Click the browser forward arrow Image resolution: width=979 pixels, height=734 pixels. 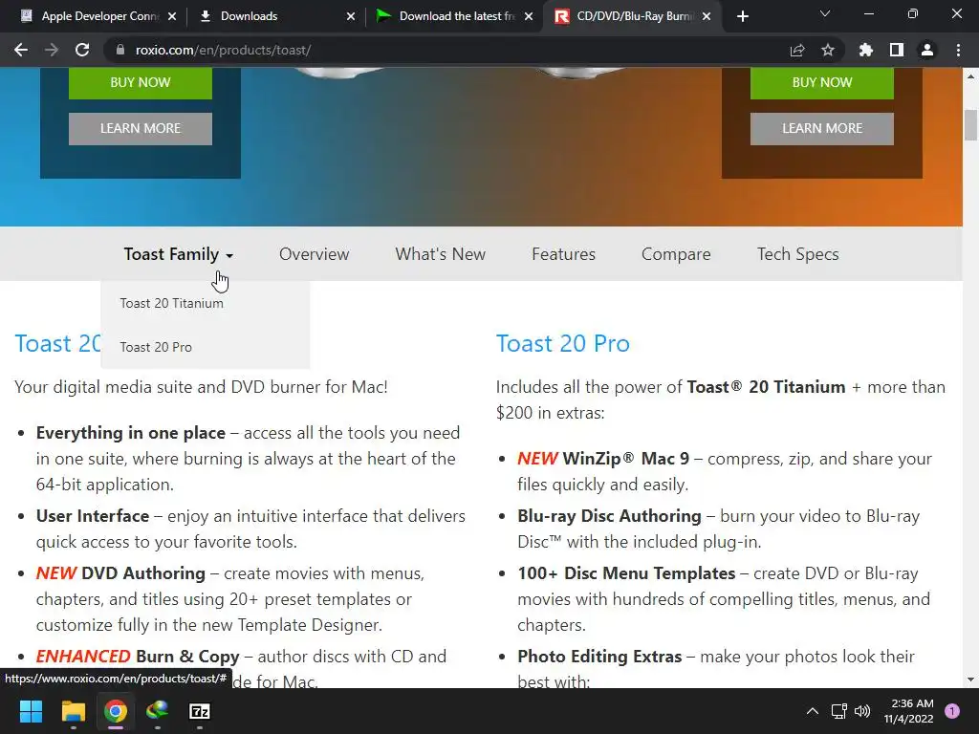click(52, 50)
